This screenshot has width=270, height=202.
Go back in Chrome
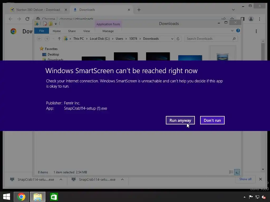pyautogui.click(x=11, y=19)
